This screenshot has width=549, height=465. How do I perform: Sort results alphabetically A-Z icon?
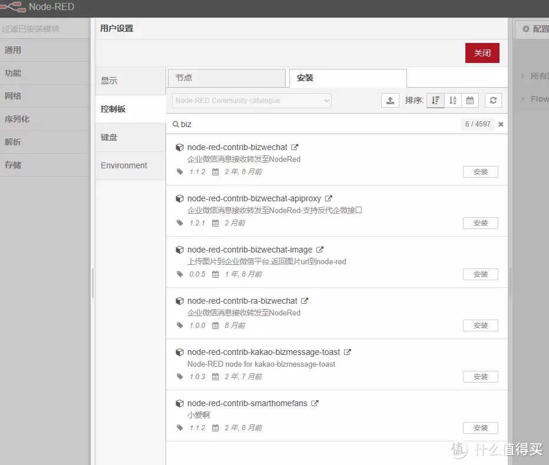pyautogui.click(x=453, y=101)
